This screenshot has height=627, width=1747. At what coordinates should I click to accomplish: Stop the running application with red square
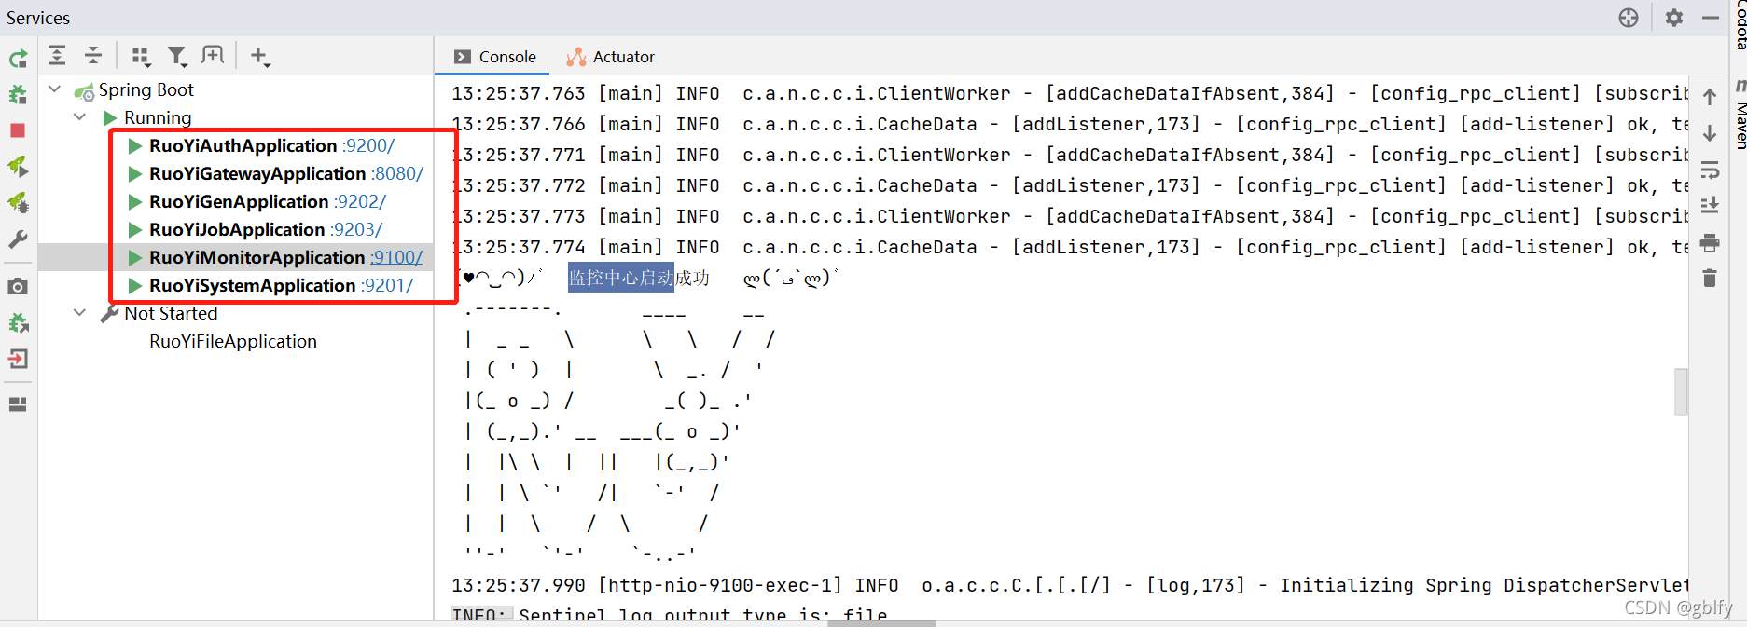[18, 130]
